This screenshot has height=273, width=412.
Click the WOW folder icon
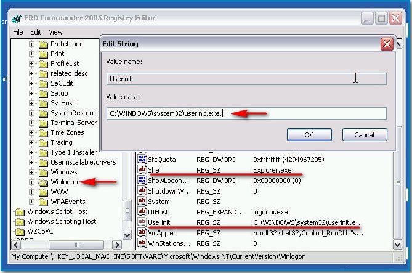pyautogui.click(x=43, y=192)
